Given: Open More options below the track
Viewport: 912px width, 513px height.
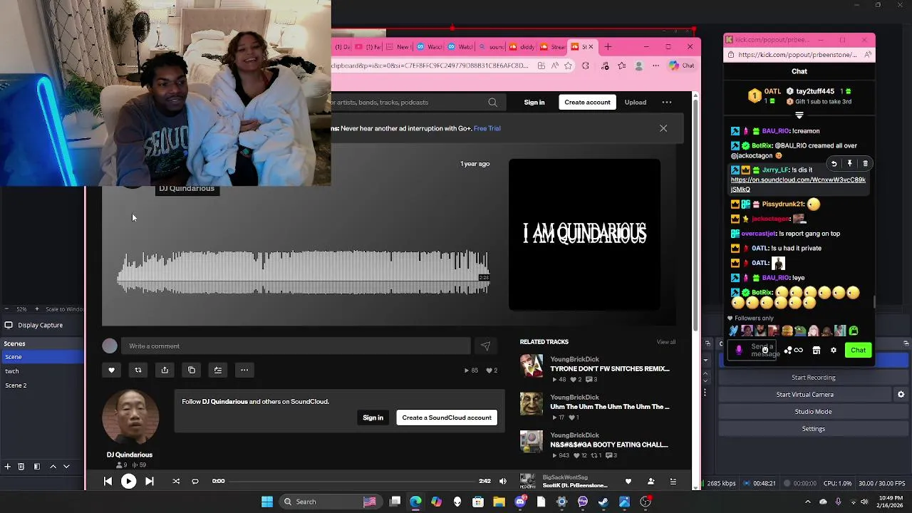Looking at the screenshot, I should pos(244,370).
